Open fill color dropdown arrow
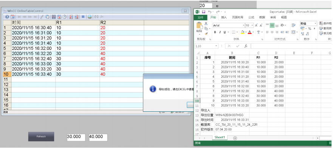Screen dimensions: 333x148 coord(246,32)
